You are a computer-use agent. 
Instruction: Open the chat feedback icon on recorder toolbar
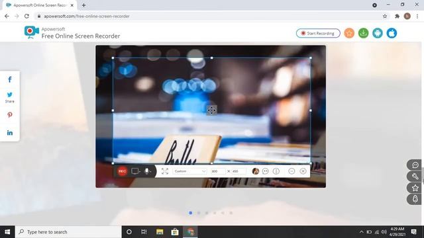(x=266, y=171)
